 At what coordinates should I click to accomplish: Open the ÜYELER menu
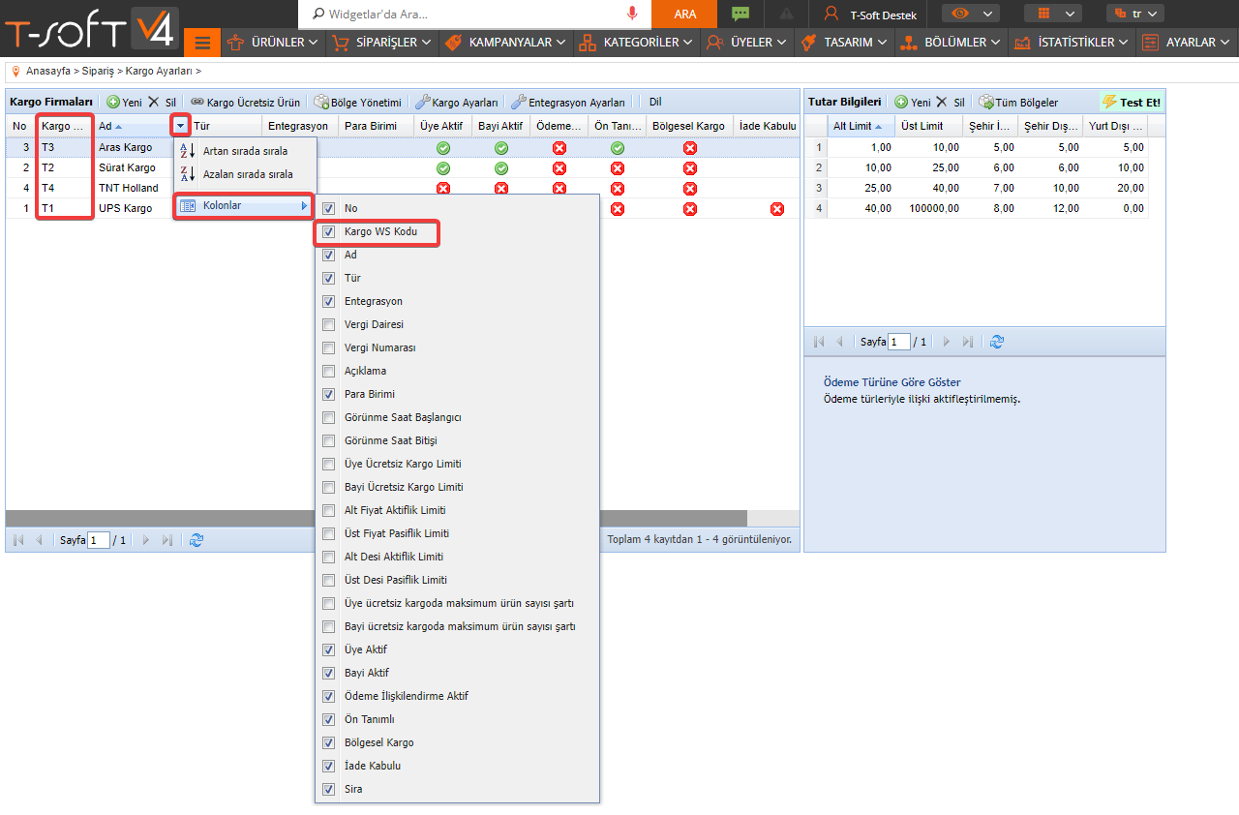[747, 43]
